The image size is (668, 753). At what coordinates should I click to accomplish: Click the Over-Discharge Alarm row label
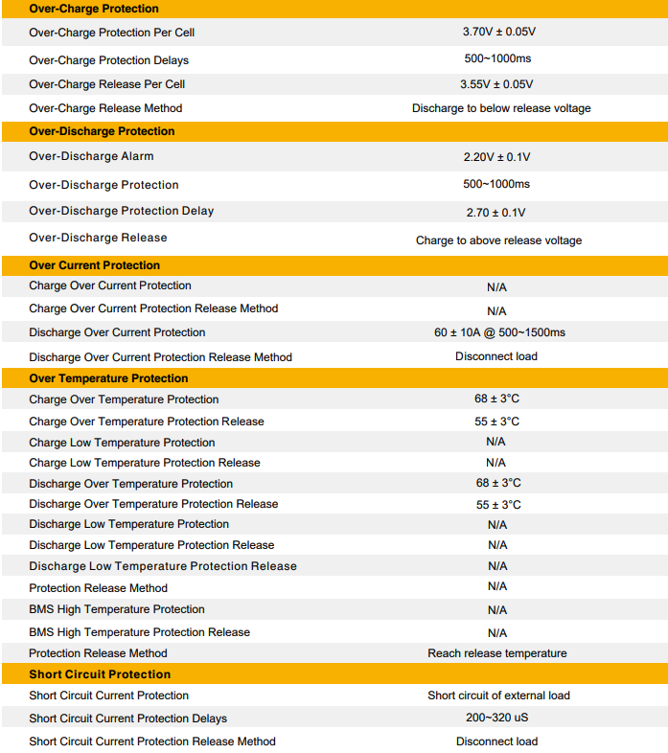(x=91, y=156)
